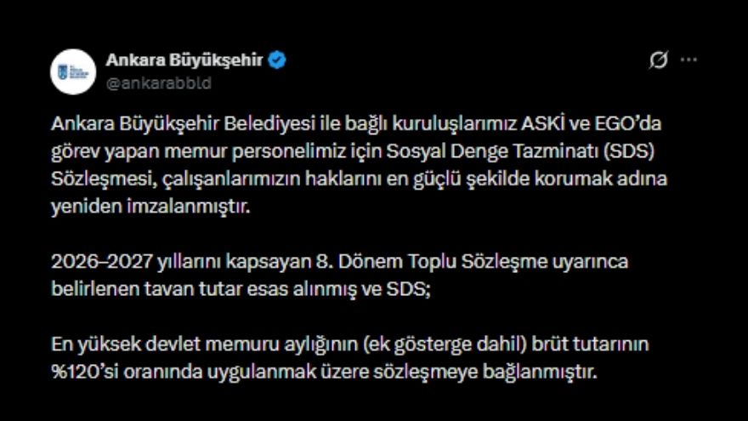Open the Grok explain-post icon
748x421 pixels.
point(658,60)
